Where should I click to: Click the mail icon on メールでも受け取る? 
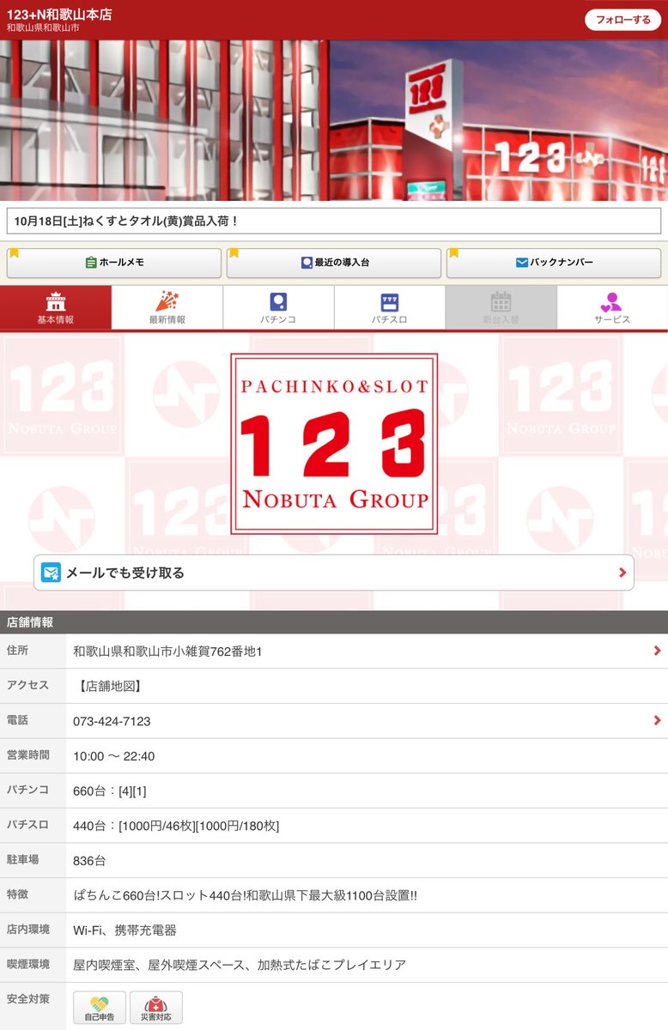point(52,573)
